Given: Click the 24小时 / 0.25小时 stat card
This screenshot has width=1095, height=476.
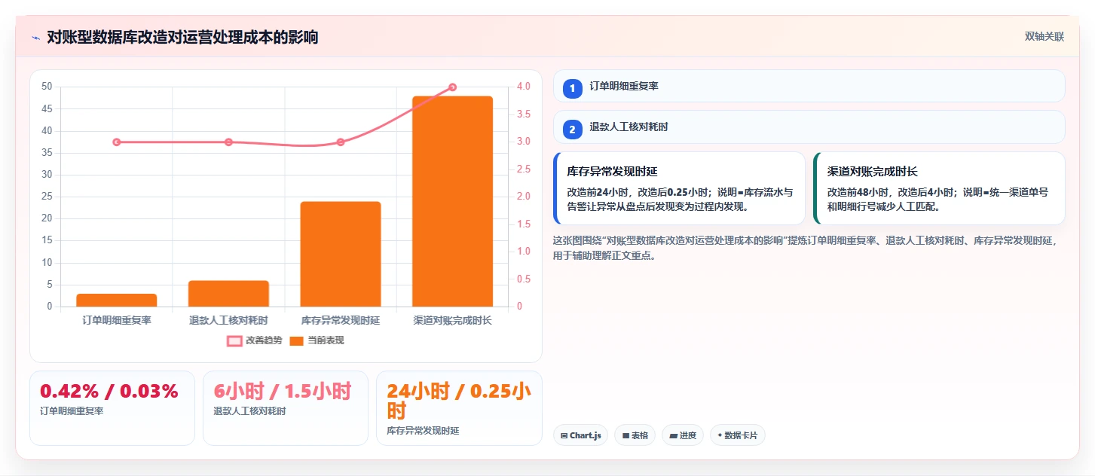Looking at the screenshot, I should click(x=459, y=407).
